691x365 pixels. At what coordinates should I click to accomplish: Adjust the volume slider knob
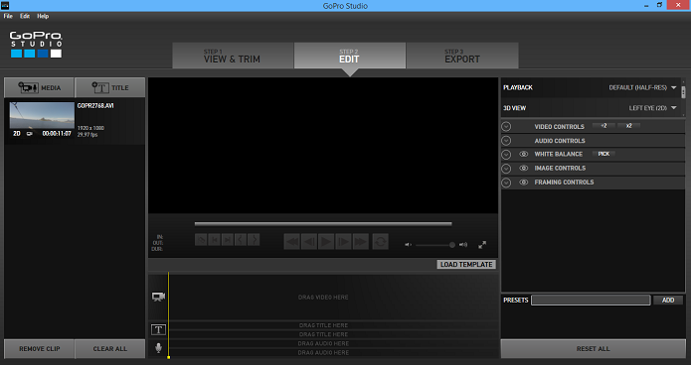pos(452,245)
